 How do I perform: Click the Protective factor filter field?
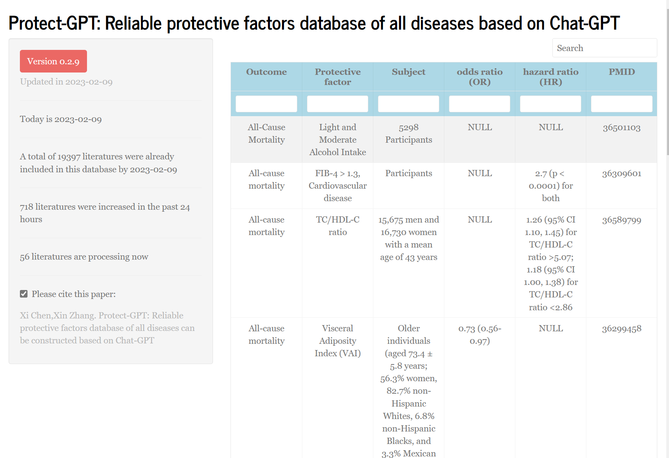coord(337,103)
